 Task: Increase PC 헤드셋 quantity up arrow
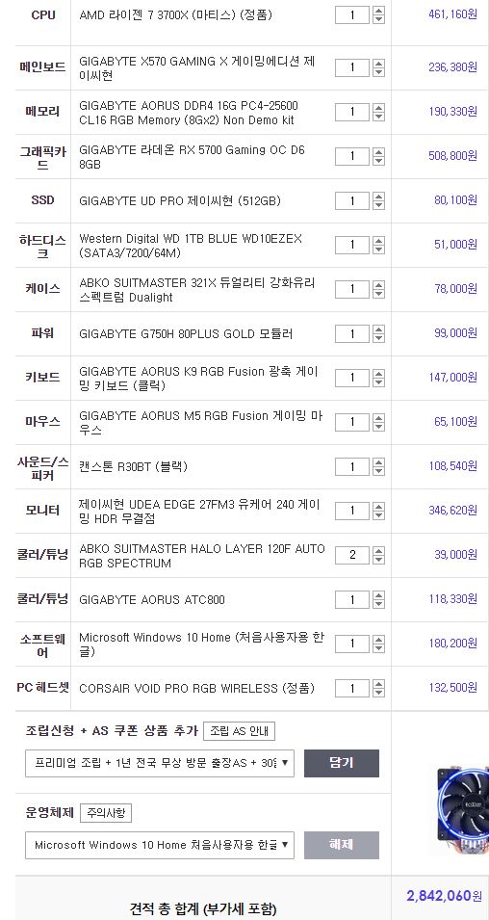pyautogui.click(x=378, y=684)
